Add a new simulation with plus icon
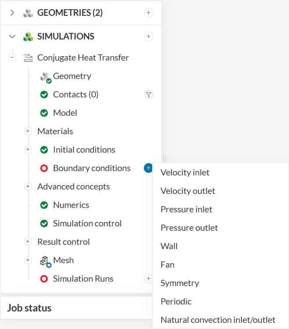This screenshot has height=329, width=289. [x=149, y=36]
